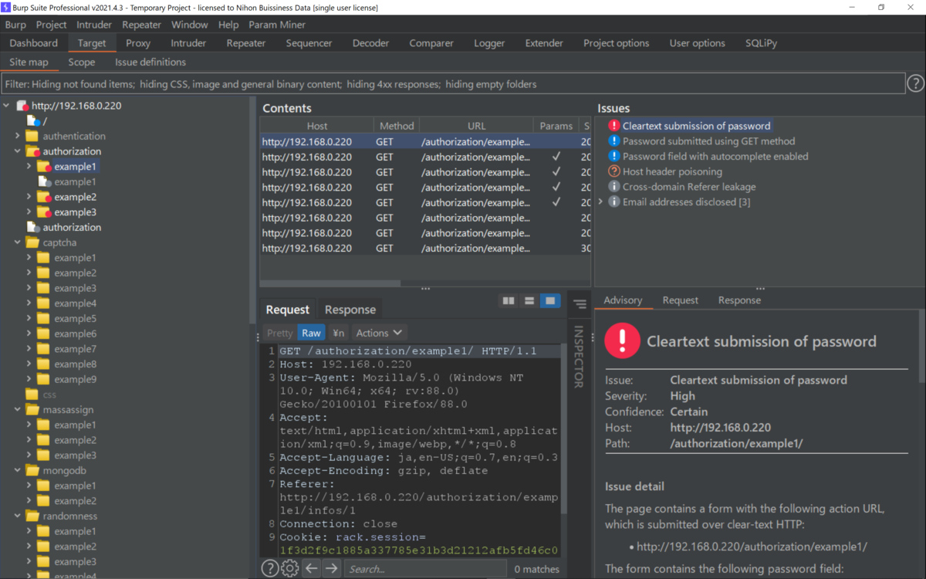Switch to the Repeater tab
Image resolution: width=926 pixels, height=579 pixels.
pyautogui.click(x=246, y=43)
